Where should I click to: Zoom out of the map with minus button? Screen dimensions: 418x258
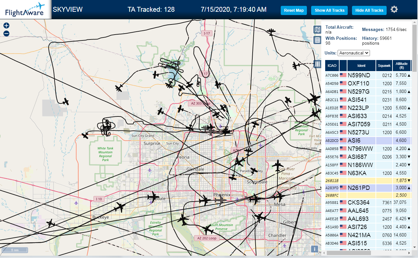[x=6, y=33]
